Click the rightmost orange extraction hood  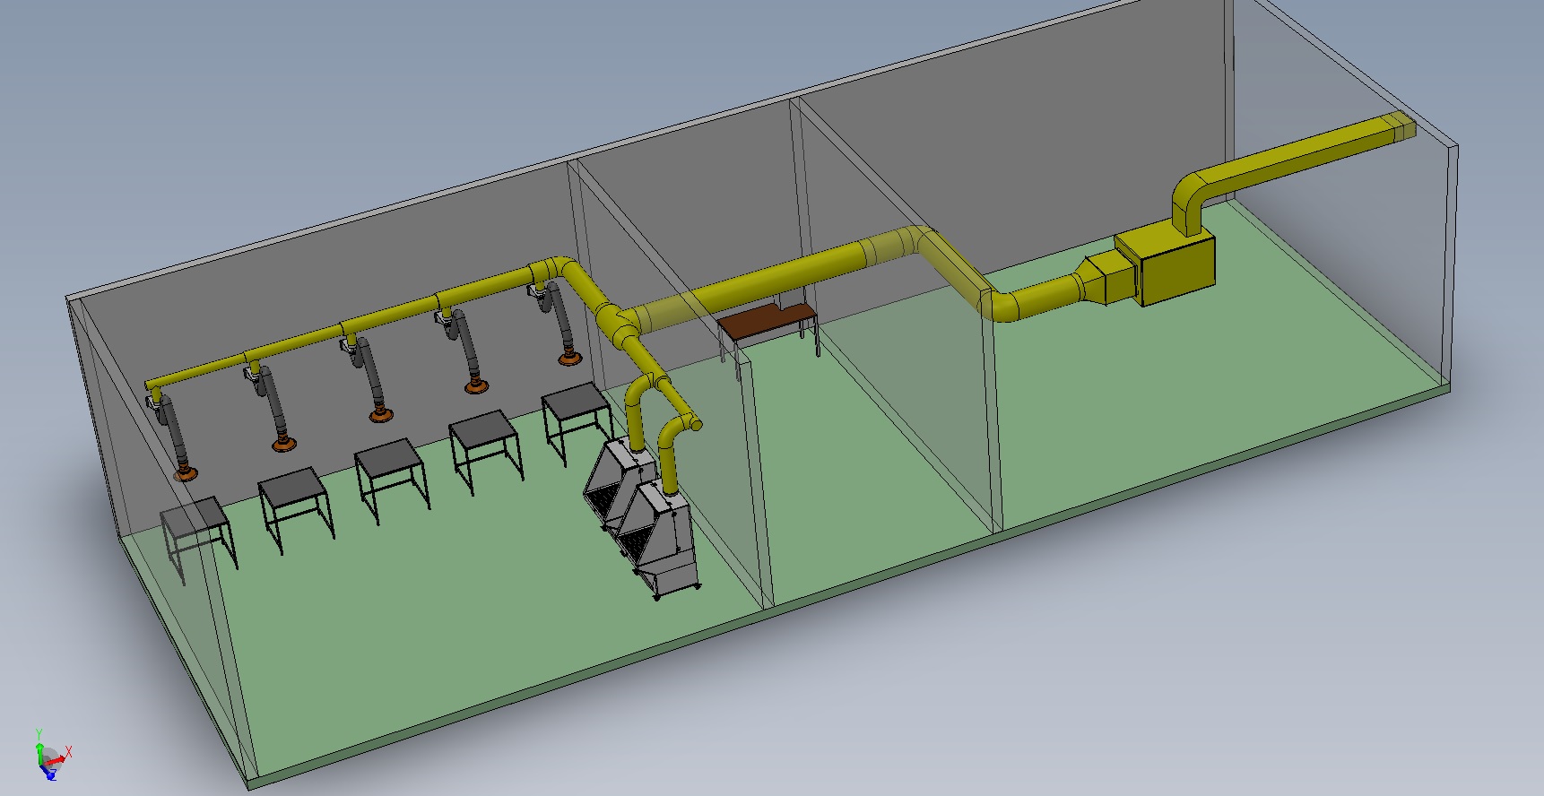568,359
